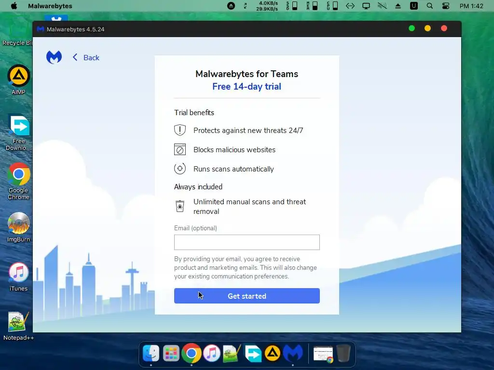Click the shield icon for threat protection
The height and width of the screenshot is (370, 494).
point(180,130)
